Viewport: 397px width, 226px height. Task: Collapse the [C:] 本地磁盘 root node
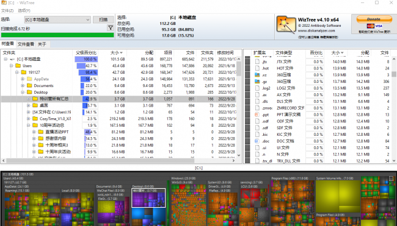tap(5, 59)
